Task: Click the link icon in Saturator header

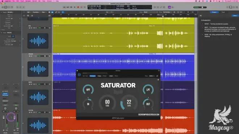Action: coord(157,76)
